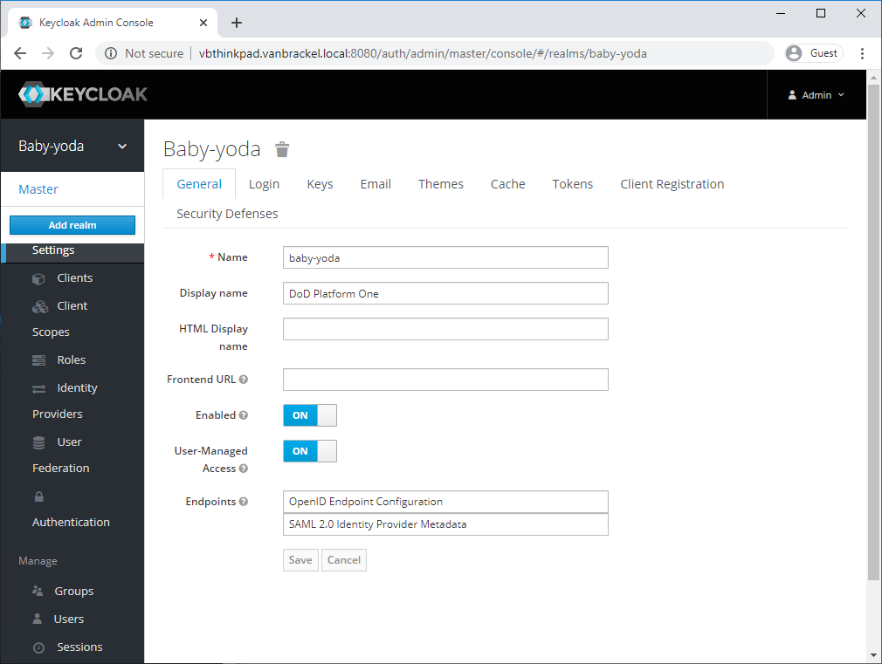Toggle the Enabled switch off

310,415
